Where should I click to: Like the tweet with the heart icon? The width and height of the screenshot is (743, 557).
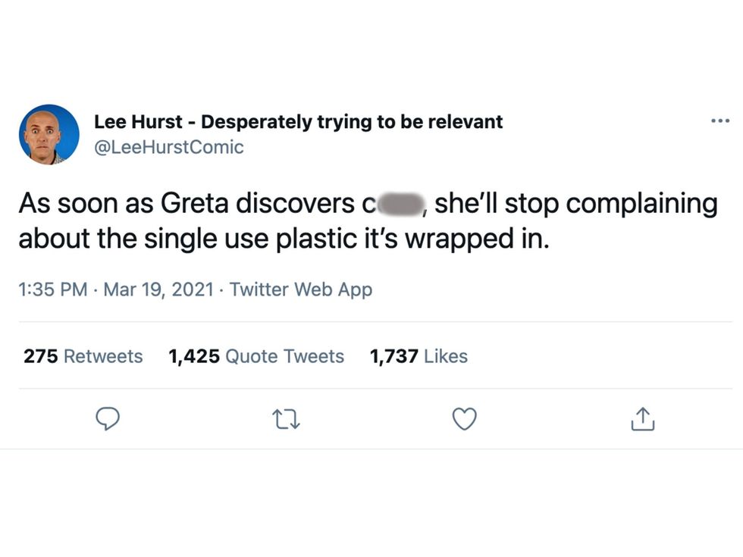(464, 418)
